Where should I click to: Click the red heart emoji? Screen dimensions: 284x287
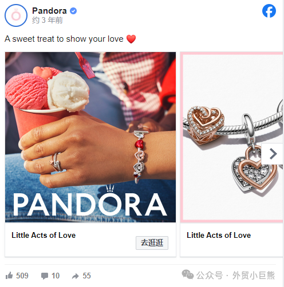tap(131, 39)
